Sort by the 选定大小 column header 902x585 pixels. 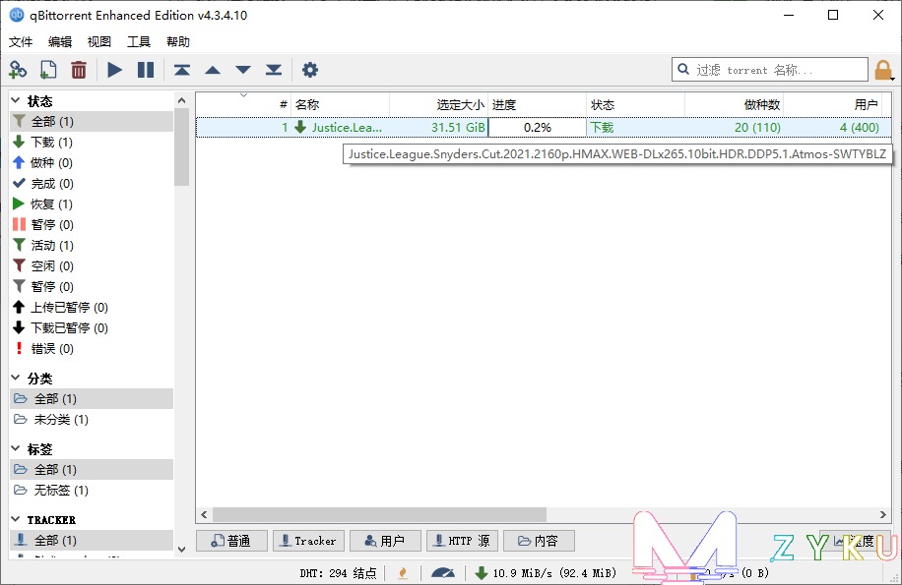pyautogui.click(x=439, y=104)
